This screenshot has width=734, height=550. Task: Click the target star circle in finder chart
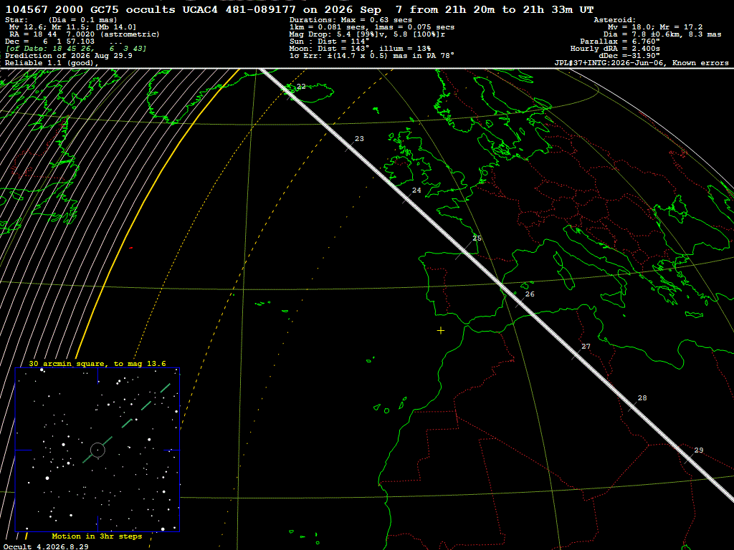click(97, 450)
